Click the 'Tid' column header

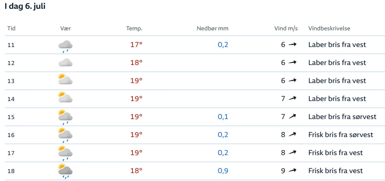[x=11, y=29]
